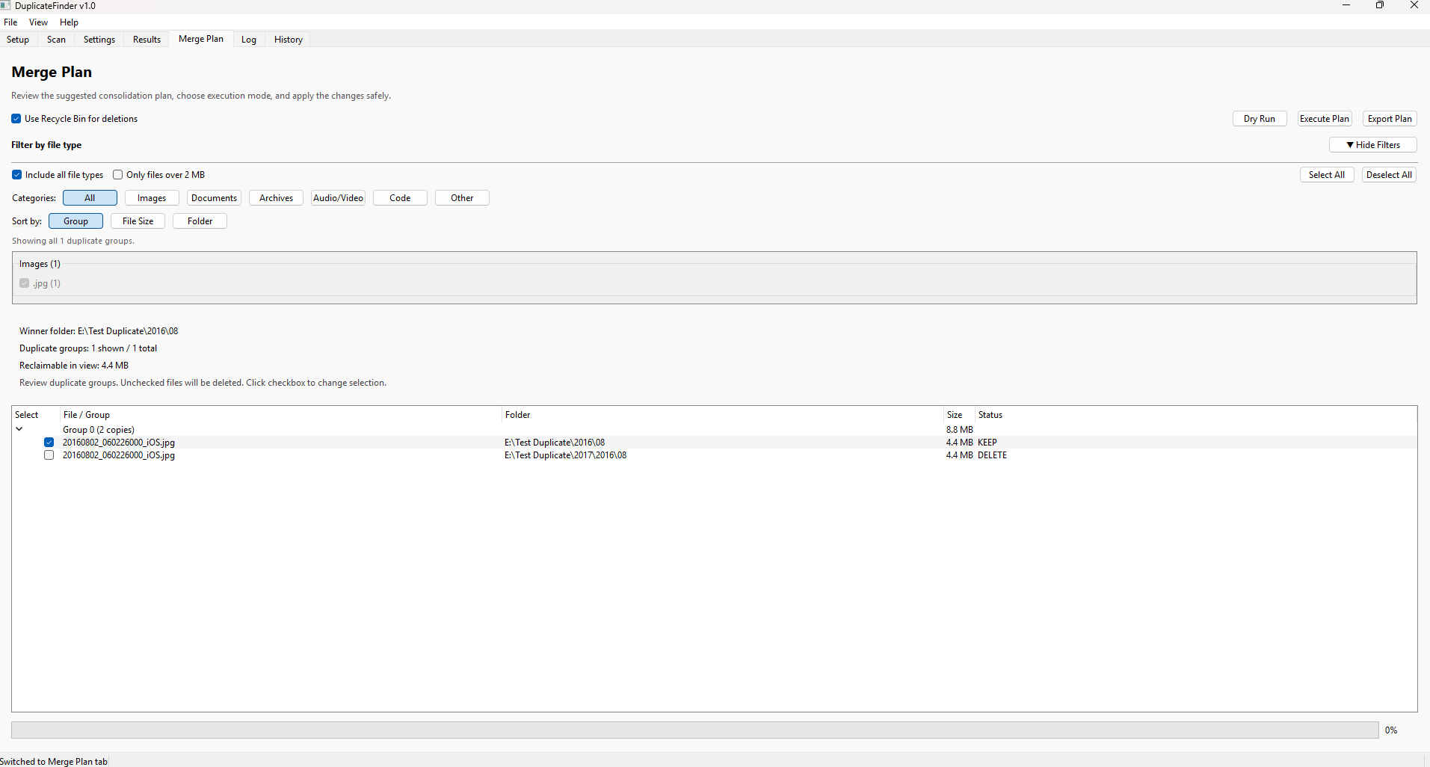Click the 8.8 MB group size
Image resolution: width=1430 pixels, height=767 pixels.
(960, 430)
